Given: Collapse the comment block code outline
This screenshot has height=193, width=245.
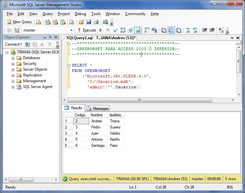Looking at the screenshot, I should click(69, 44).
